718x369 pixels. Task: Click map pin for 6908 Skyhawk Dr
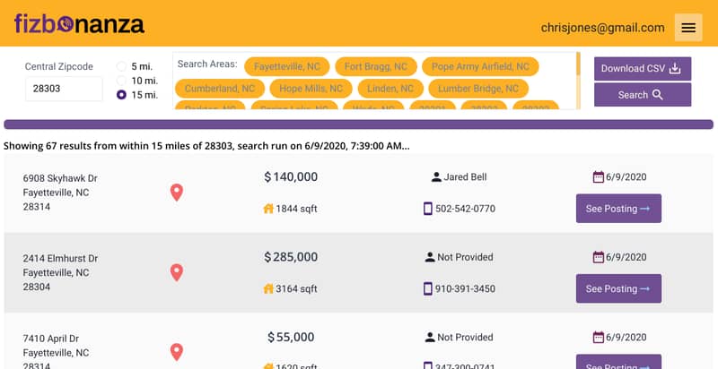click(x=177, y=193)
